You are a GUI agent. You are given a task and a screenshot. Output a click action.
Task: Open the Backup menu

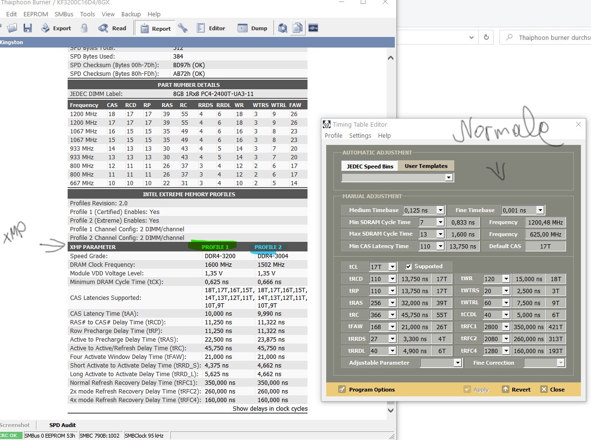pos(131,14)
